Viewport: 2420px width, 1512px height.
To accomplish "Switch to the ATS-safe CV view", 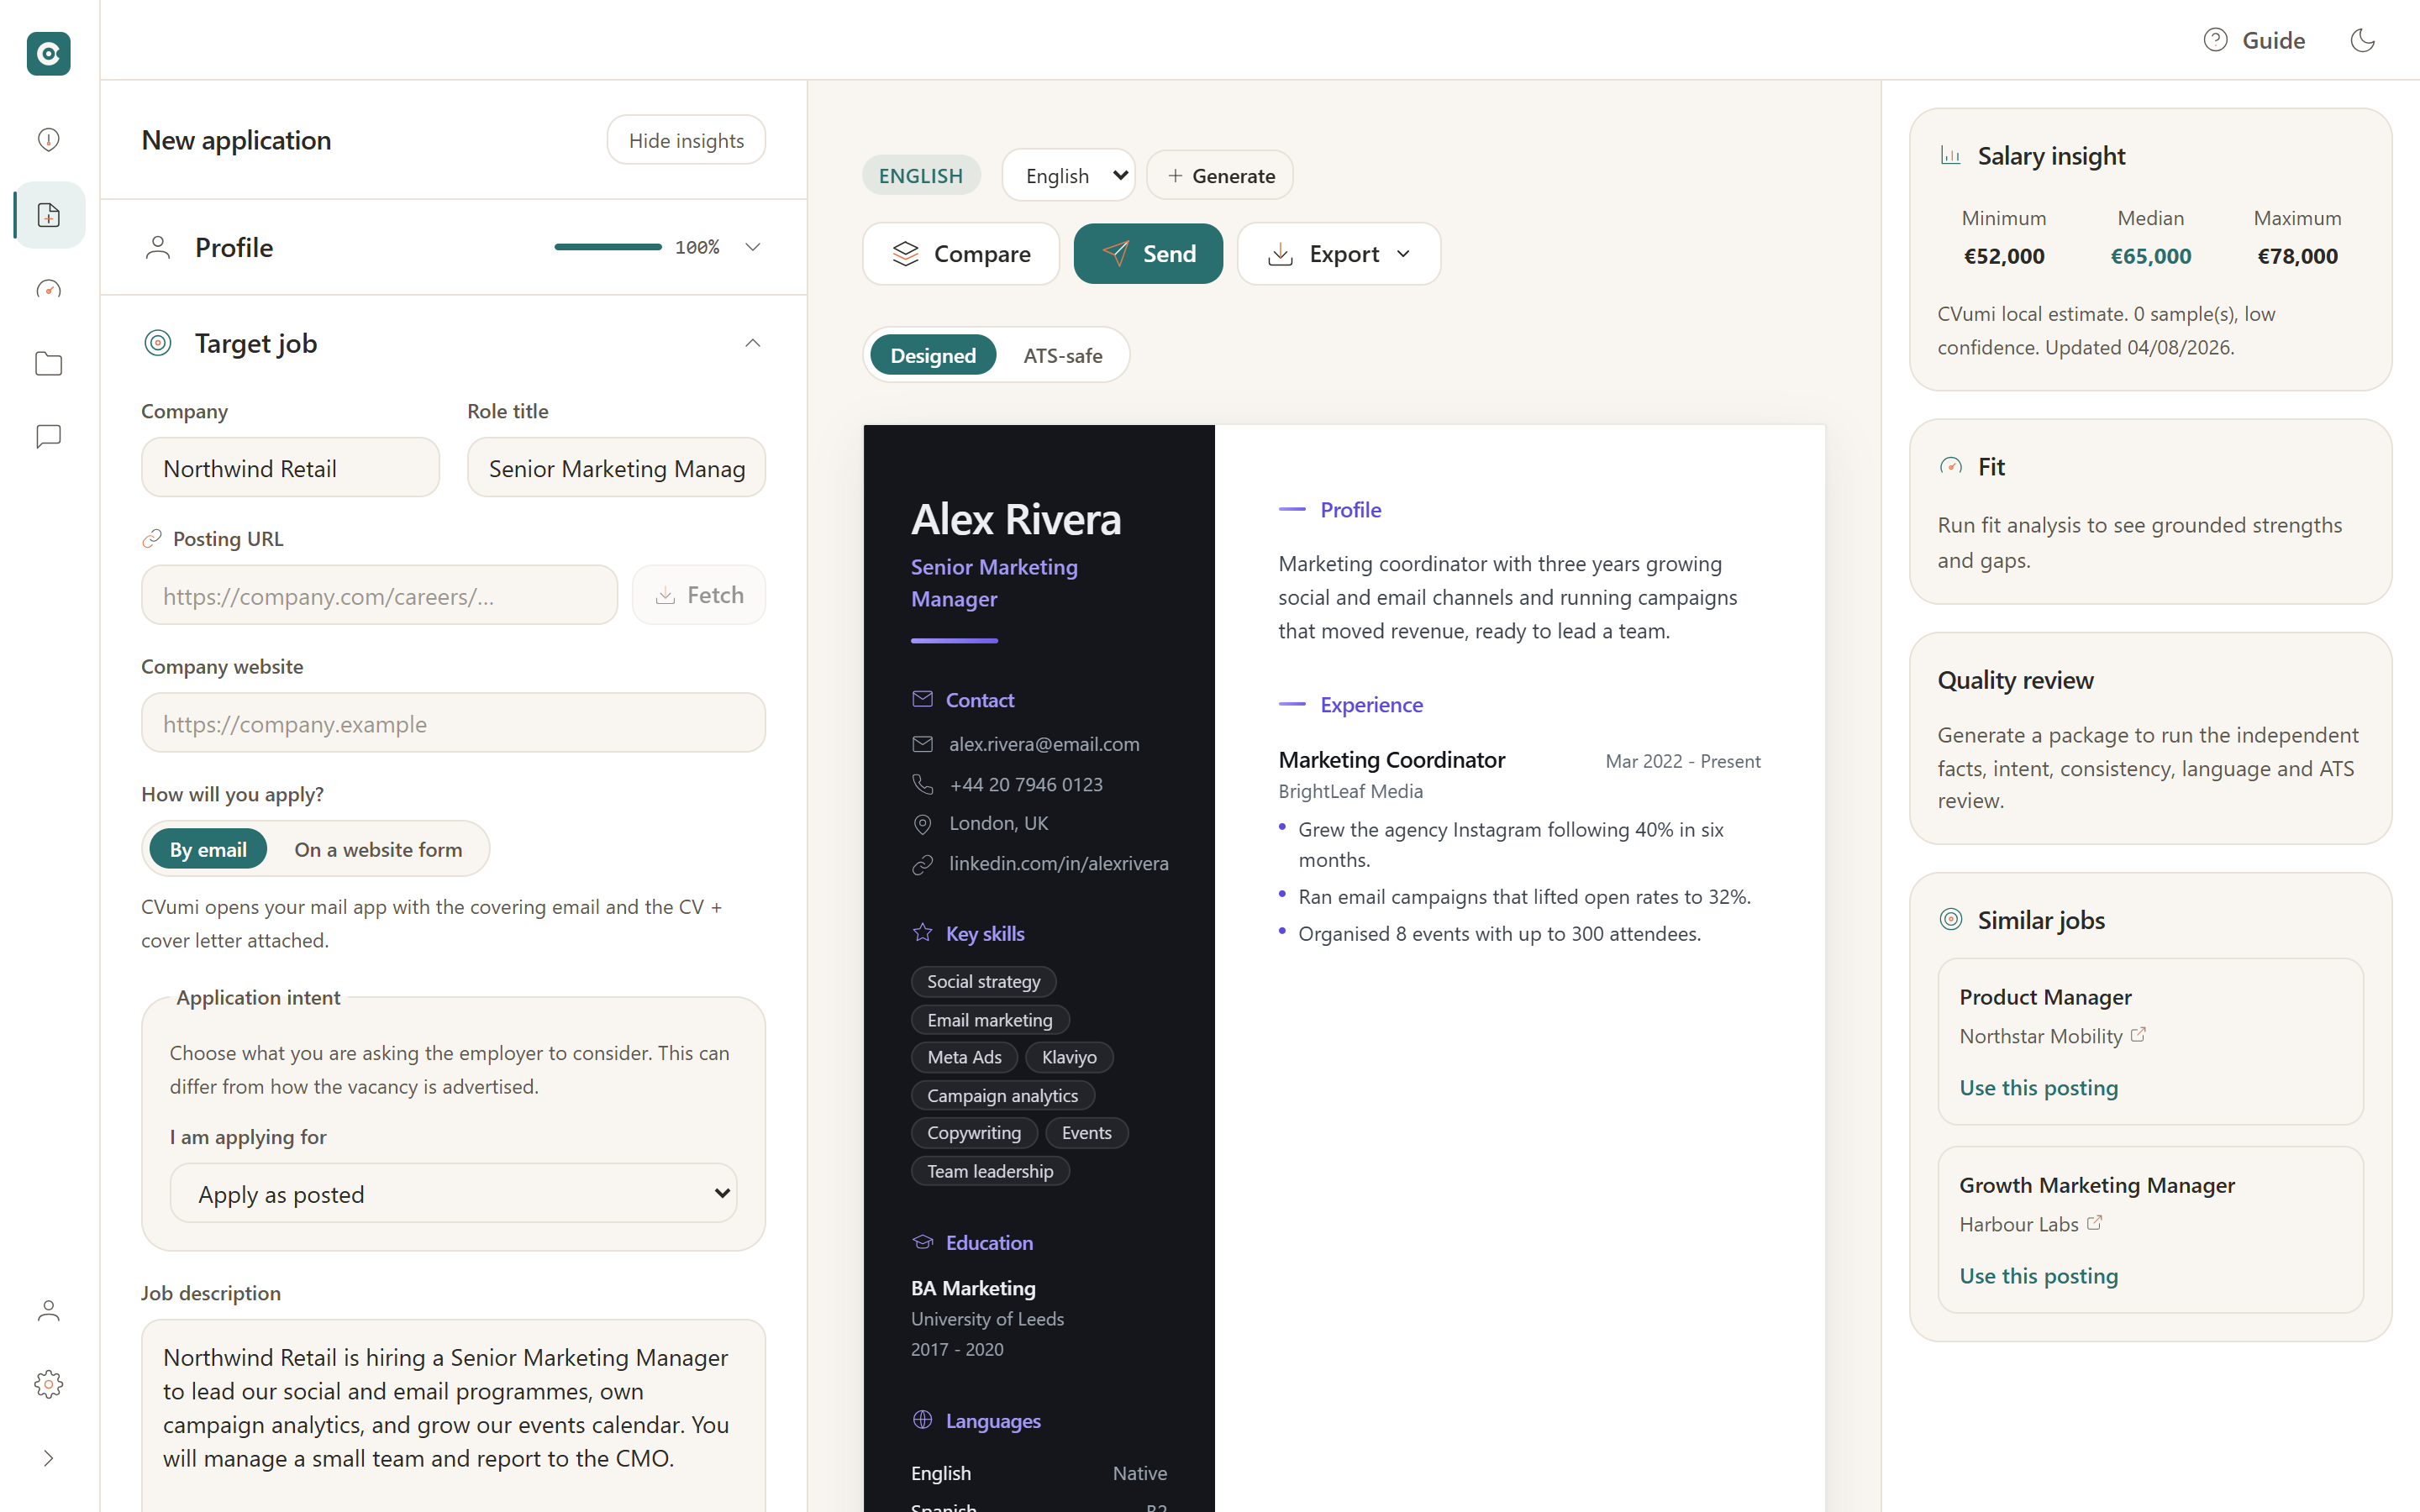I will pos(1063,355).
